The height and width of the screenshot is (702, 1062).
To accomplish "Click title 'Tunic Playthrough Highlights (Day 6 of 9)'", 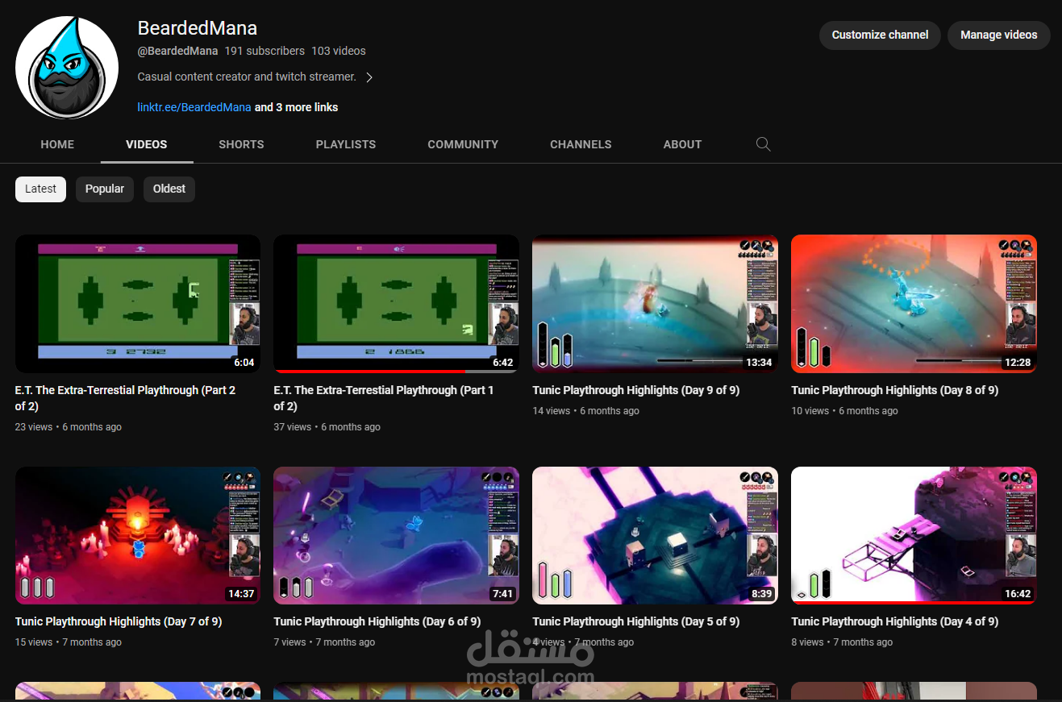I will [x=377, y=621].
